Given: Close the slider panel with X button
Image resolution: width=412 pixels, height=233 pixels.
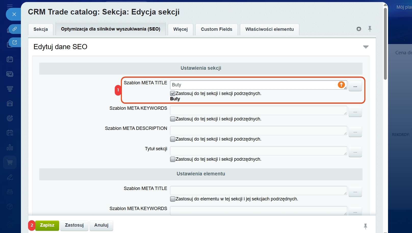Looking at the screenshot, I should tap(14, 14).
